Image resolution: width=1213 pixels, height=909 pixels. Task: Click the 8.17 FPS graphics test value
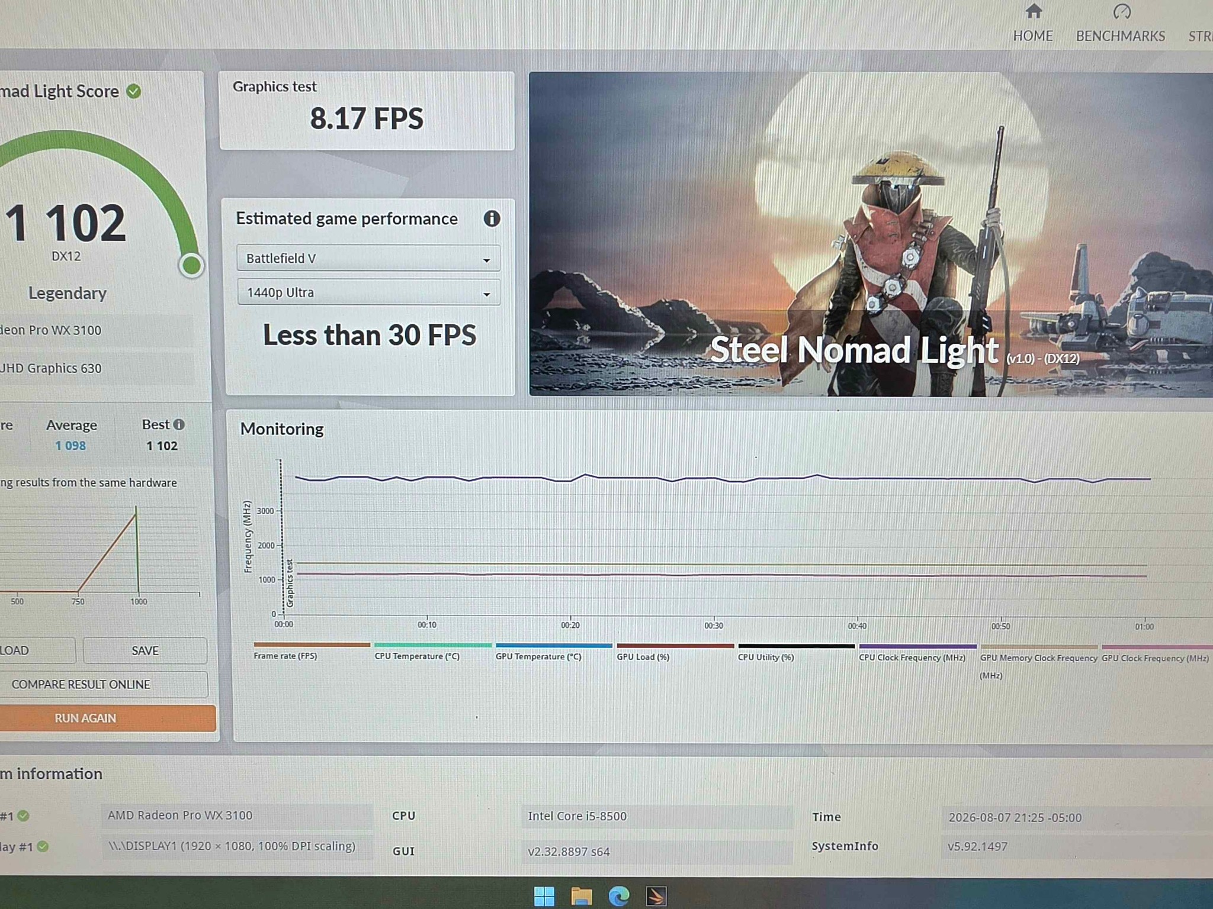[367, 118]
